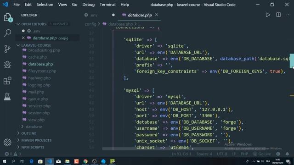294x165 pixels.
Task: Open the Explorer view in activity bar
Action: coord(7,17)
